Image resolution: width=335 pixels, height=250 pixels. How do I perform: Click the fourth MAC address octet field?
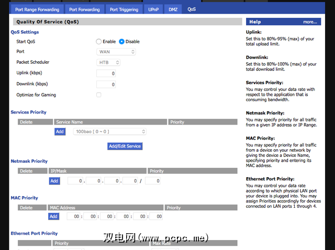(x=124, y=217)
